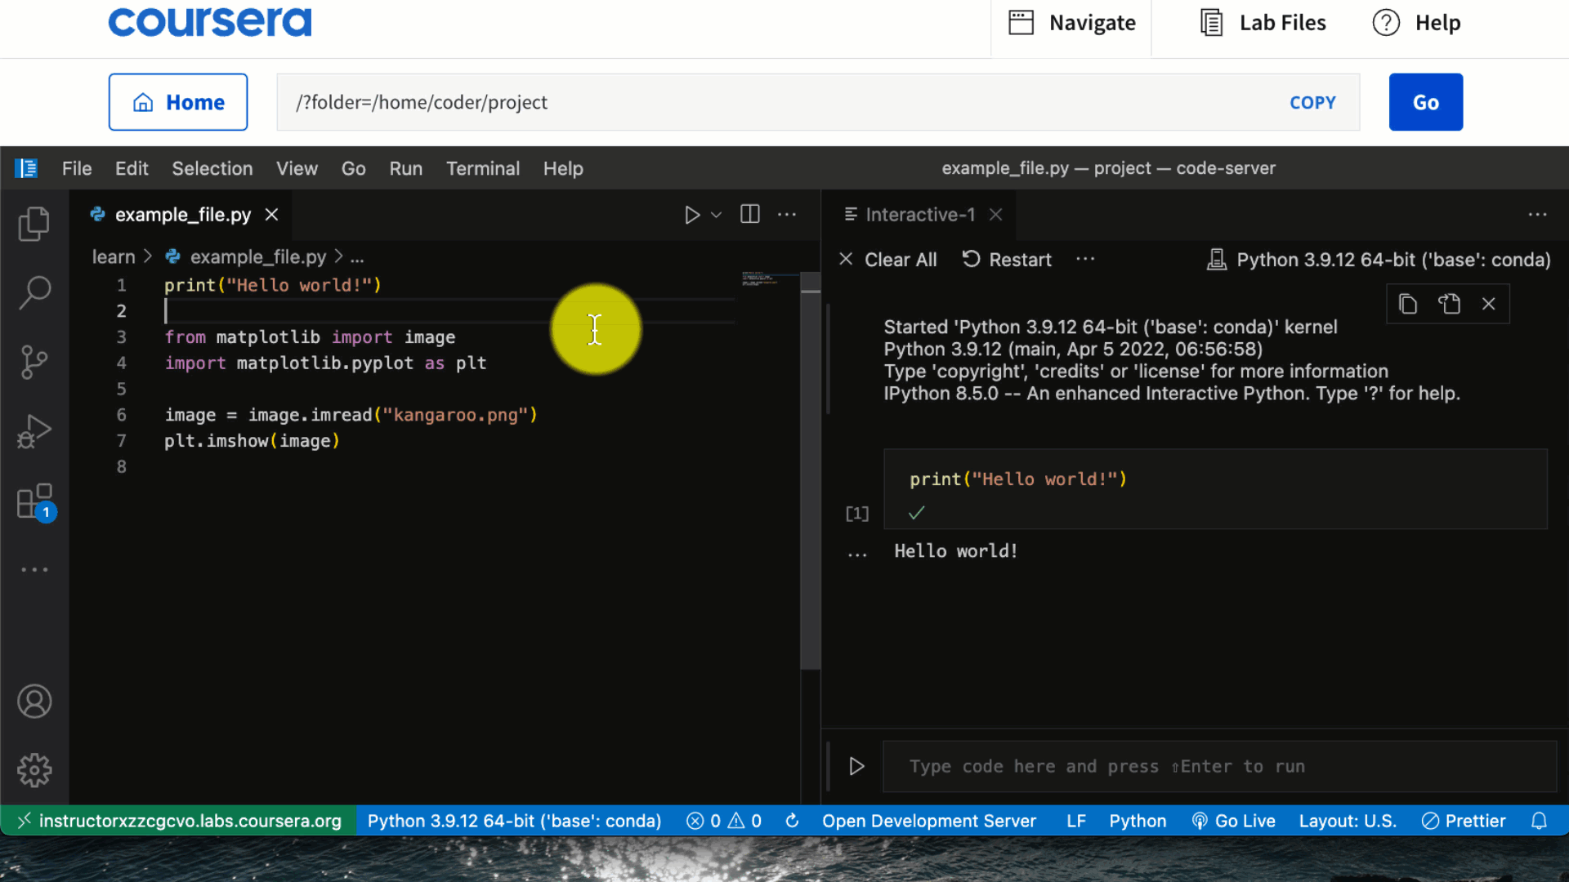Open the Edit menu
Screen dimensions: 1569x882
click(132, 168)
